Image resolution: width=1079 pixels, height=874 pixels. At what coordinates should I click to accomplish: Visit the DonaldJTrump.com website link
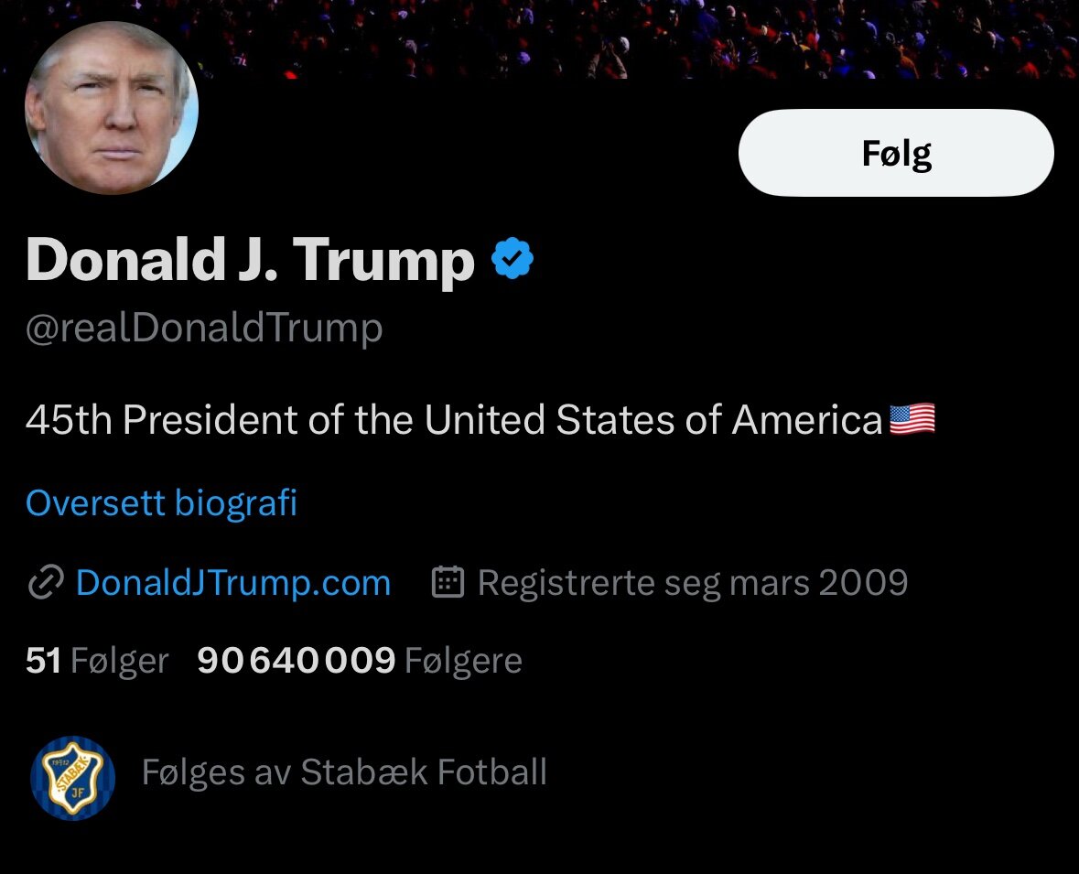pos(233,583)
